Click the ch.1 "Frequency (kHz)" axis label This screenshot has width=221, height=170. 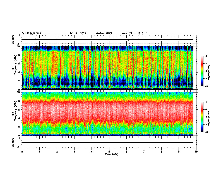[15, 64]
